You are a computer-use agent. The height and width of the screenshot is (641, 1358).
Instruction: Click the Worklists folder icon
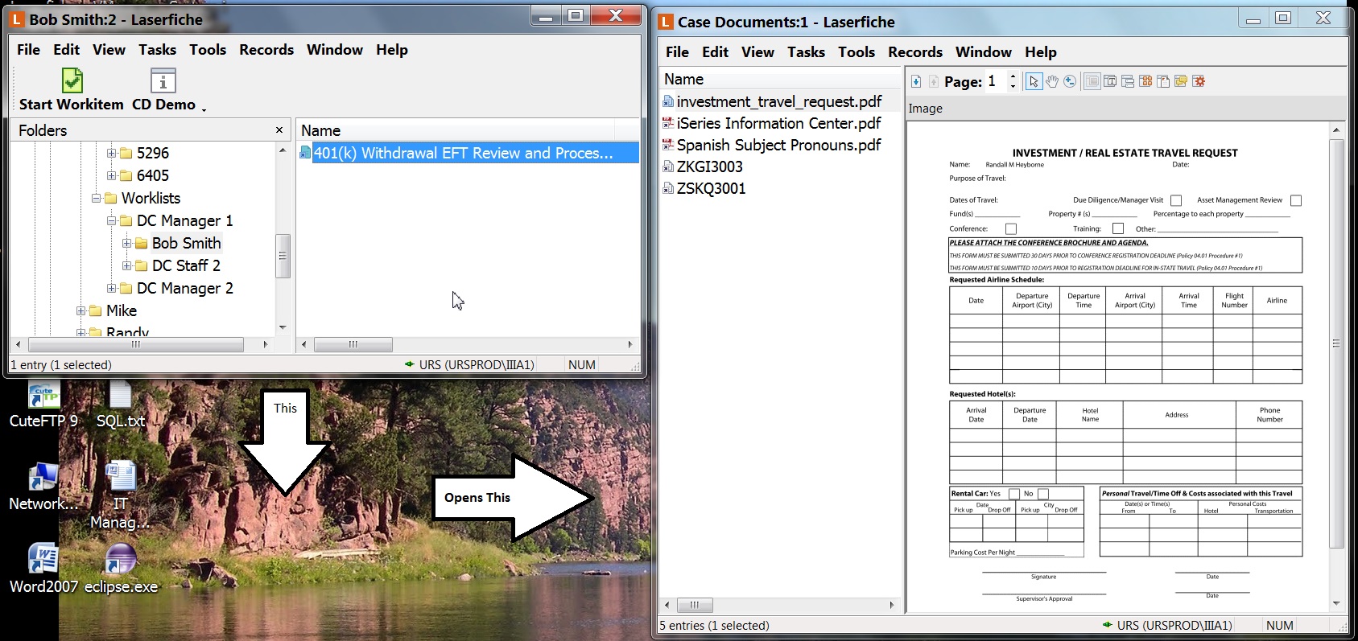click(x=111, y=198)
